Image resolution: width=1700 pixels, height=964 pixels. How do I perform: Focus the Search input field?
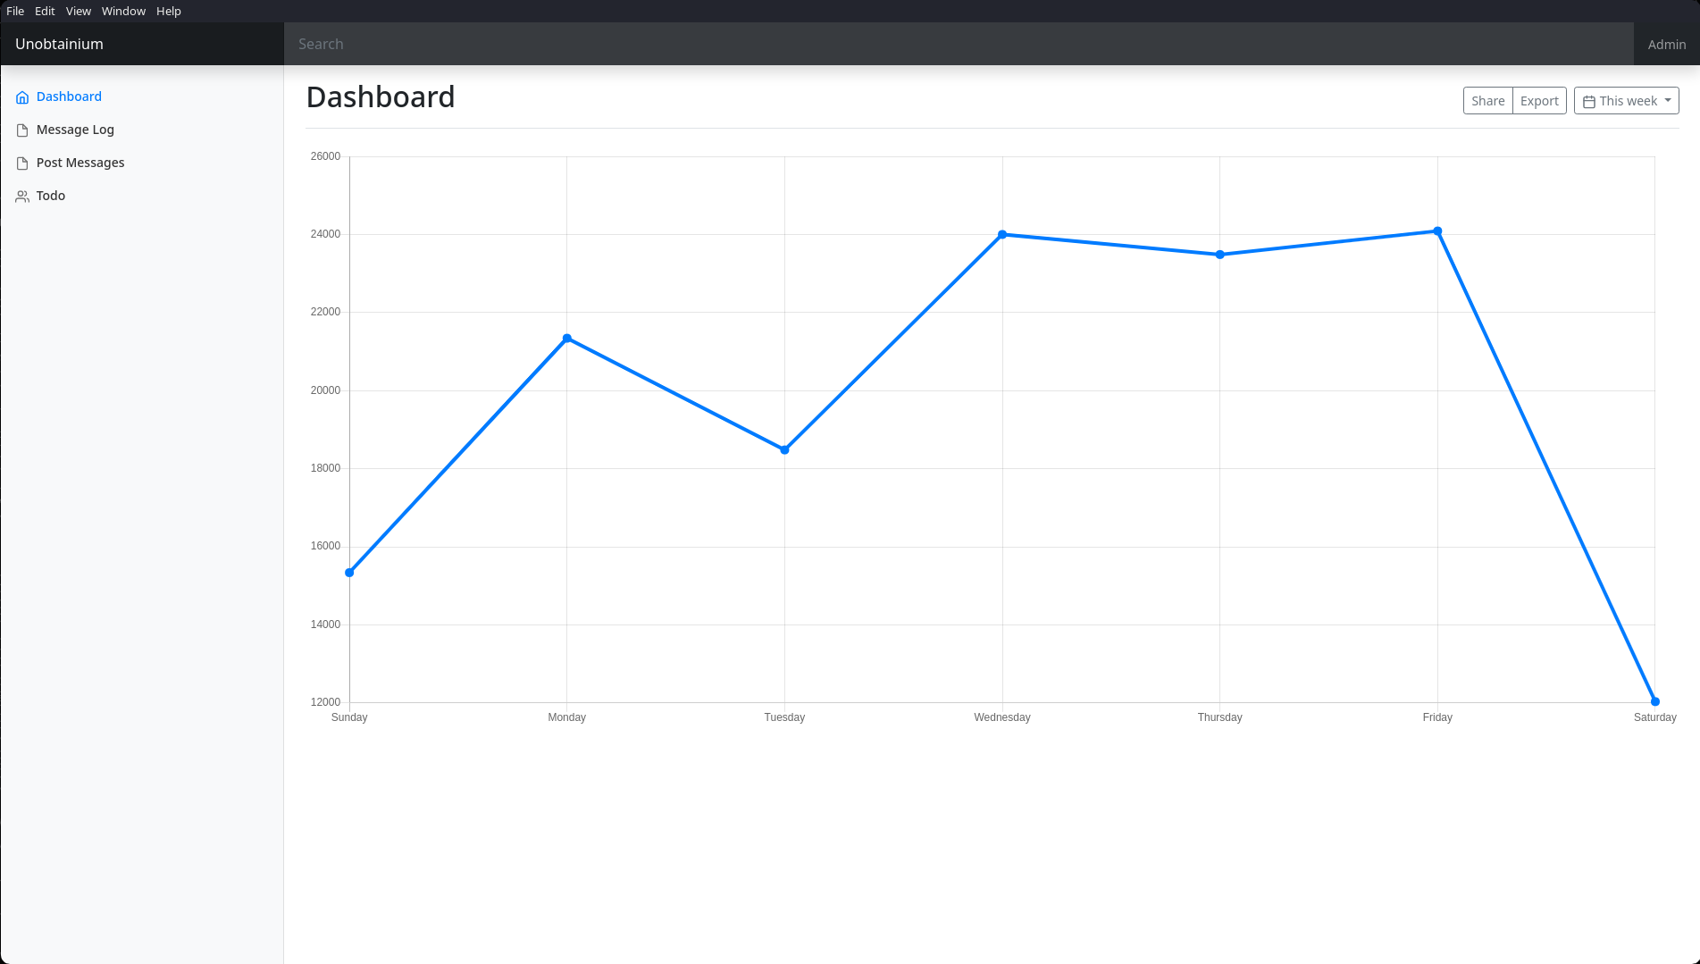pos(959,44)
